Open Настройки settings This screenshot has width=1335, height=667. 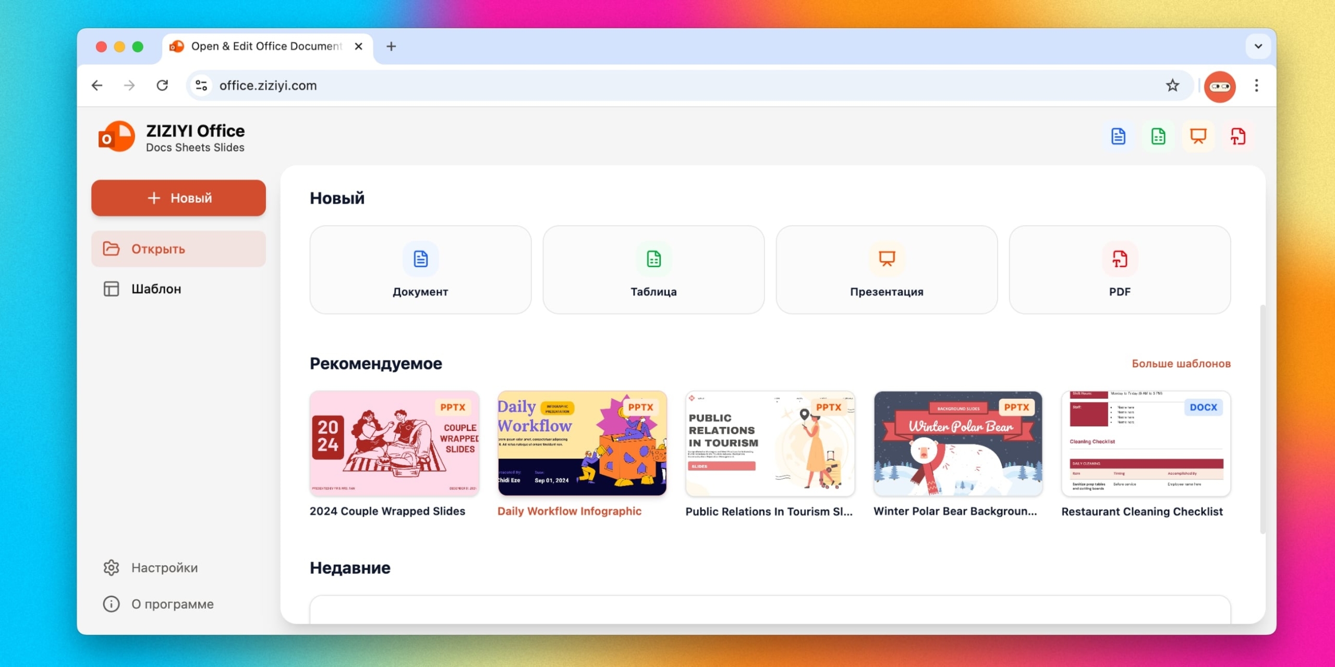tap(164, 567)
